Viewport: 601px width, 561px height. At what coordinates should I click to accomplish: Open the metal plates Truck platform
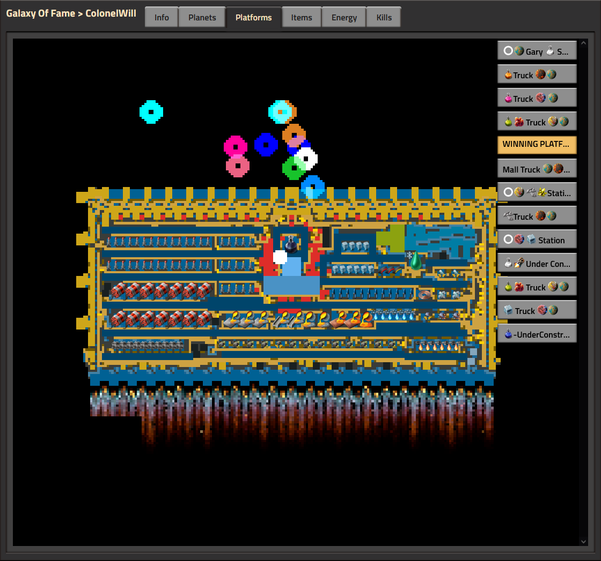[537, 216]
